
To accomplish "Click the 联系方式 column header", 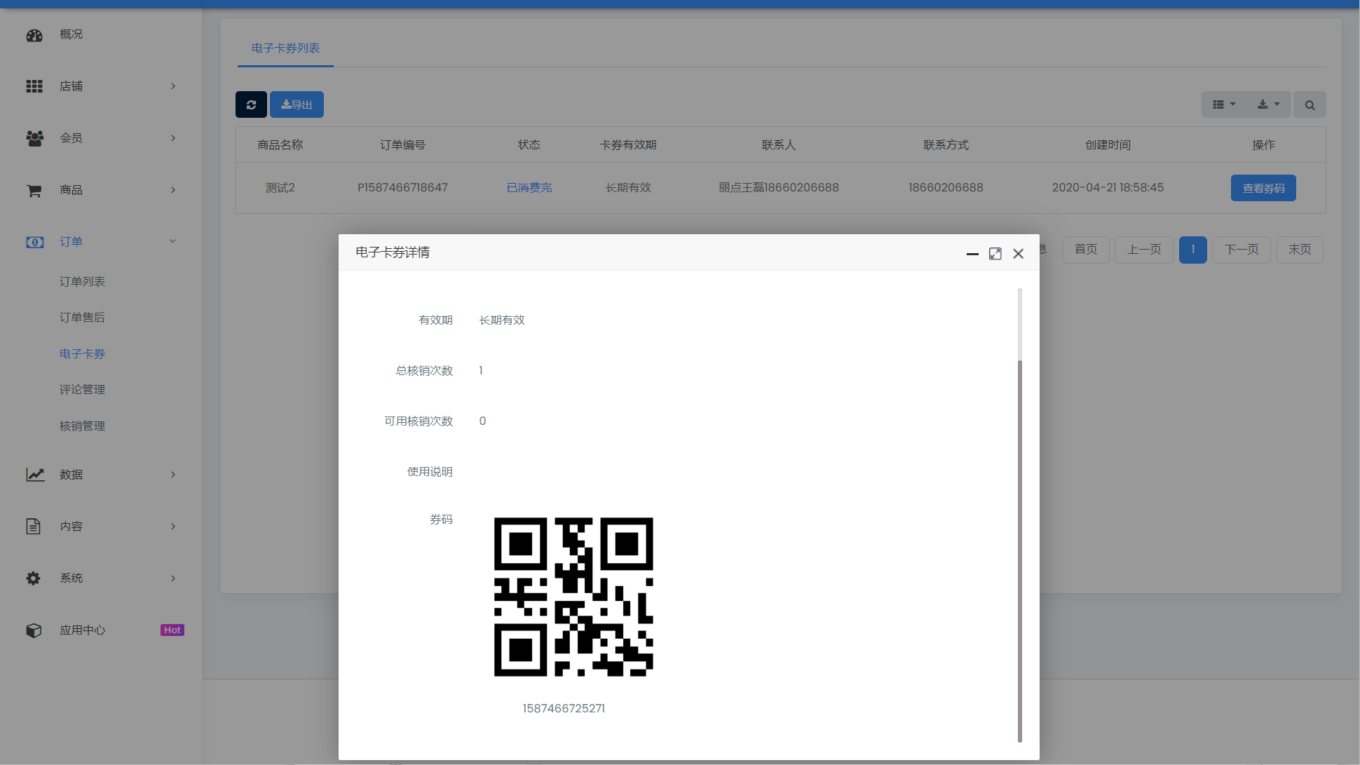I will (x=946, y=145).
